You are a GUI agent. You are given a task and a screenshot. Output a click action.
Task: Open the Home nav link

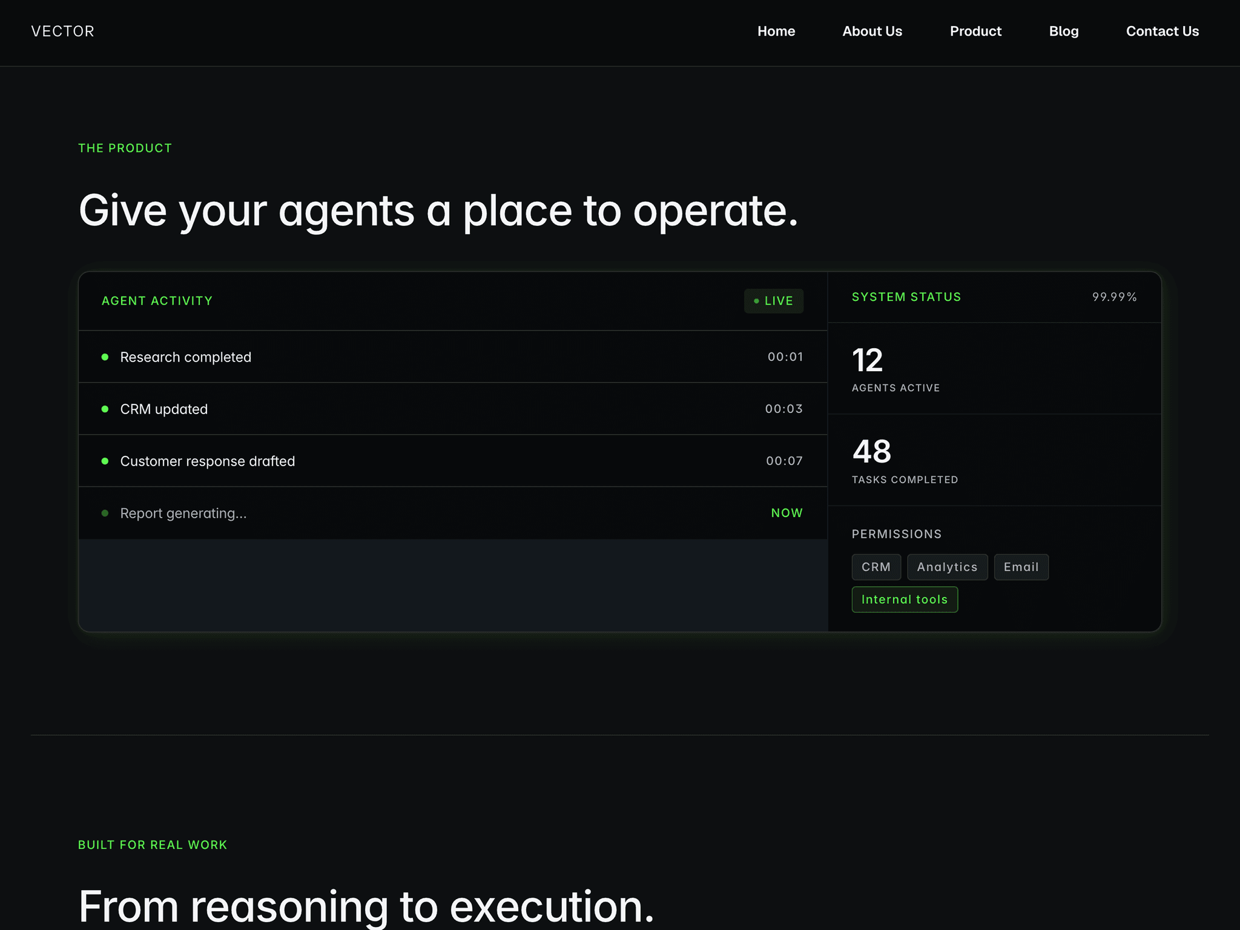pyautogui.click(x=776, y=31)
